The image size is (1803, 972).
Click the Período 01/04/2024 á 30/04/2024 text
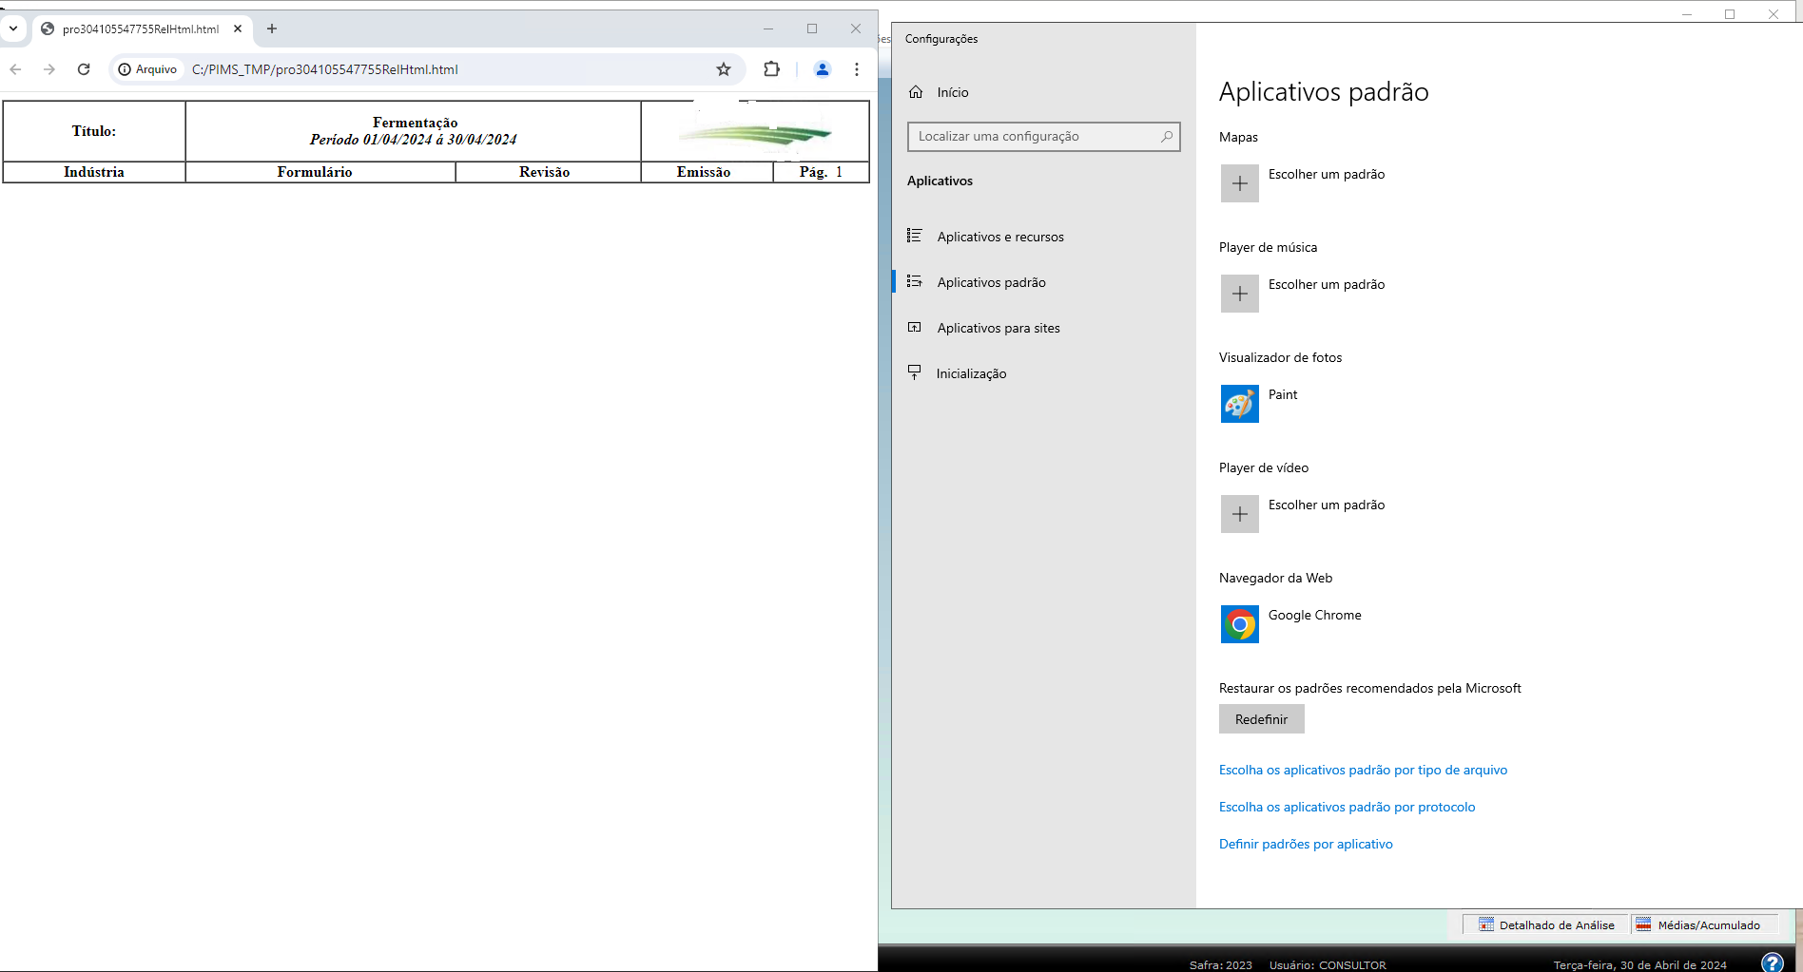tap(414, 140)
